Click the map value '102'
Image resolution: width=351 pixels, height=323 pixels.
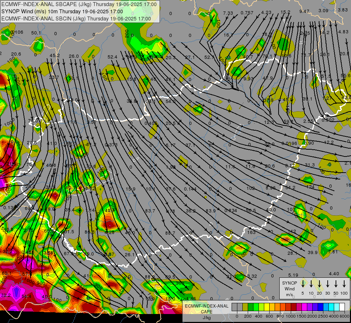tap(251, 188)
